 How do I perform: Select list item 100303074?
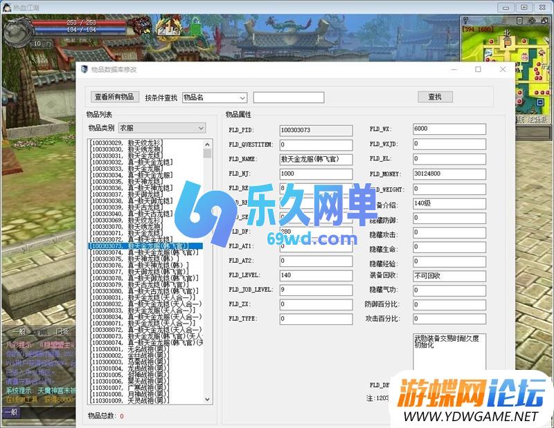click(x=144, y=252)
